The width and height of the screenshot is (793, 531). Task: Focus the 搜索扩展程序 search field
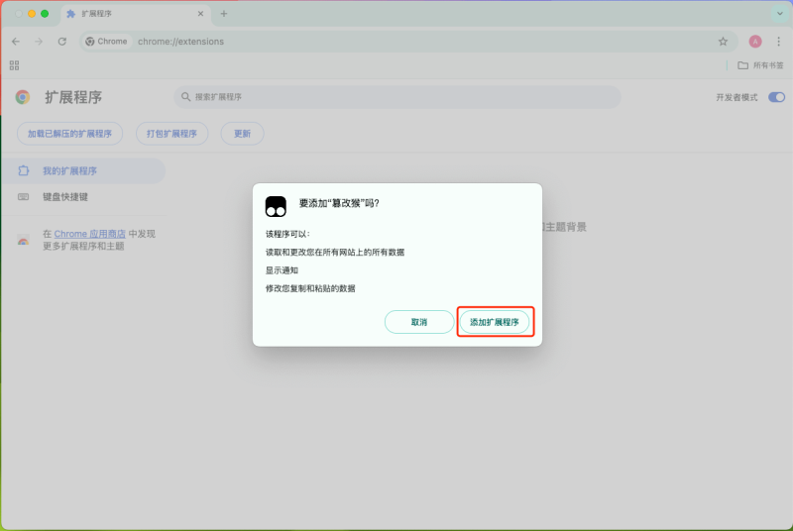(x=397, y=96)
